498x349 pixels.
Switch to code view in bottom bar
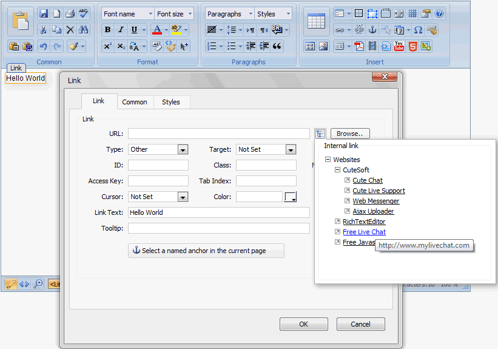tap(24, 284)
